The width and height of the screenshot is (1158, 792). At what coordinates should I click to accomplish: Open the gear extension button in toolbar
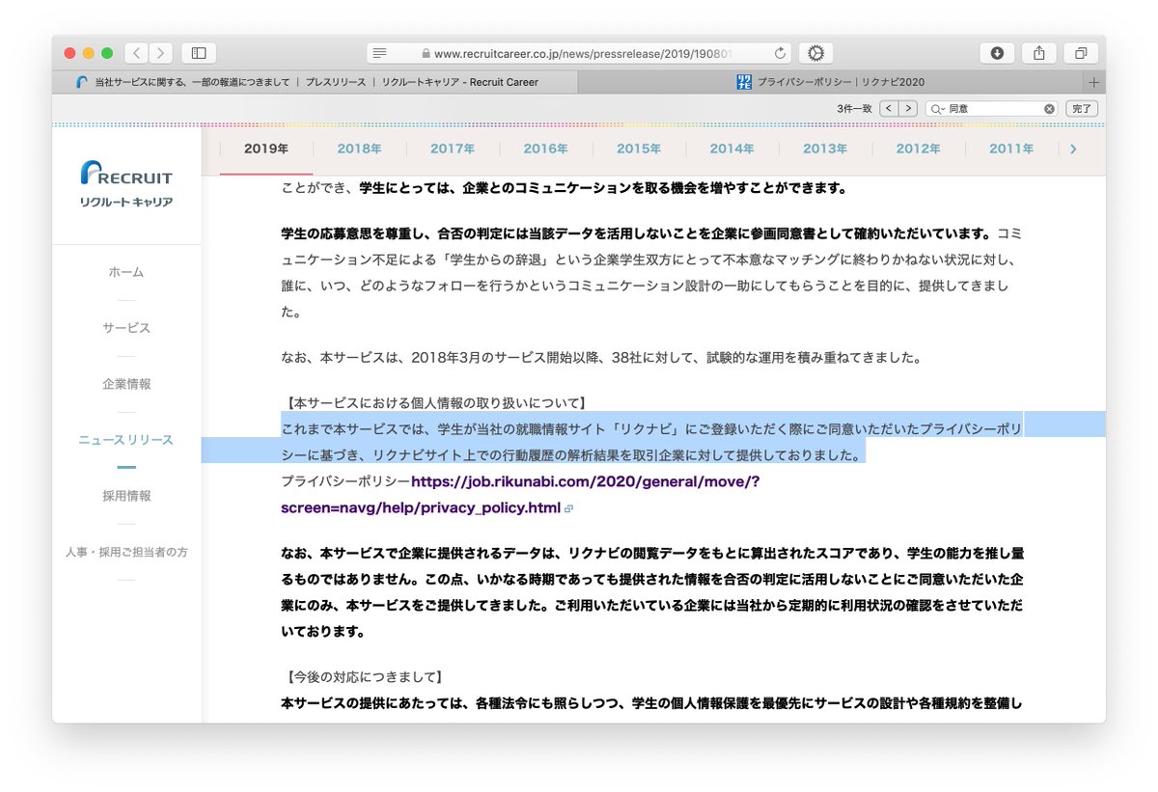[815, 53]
